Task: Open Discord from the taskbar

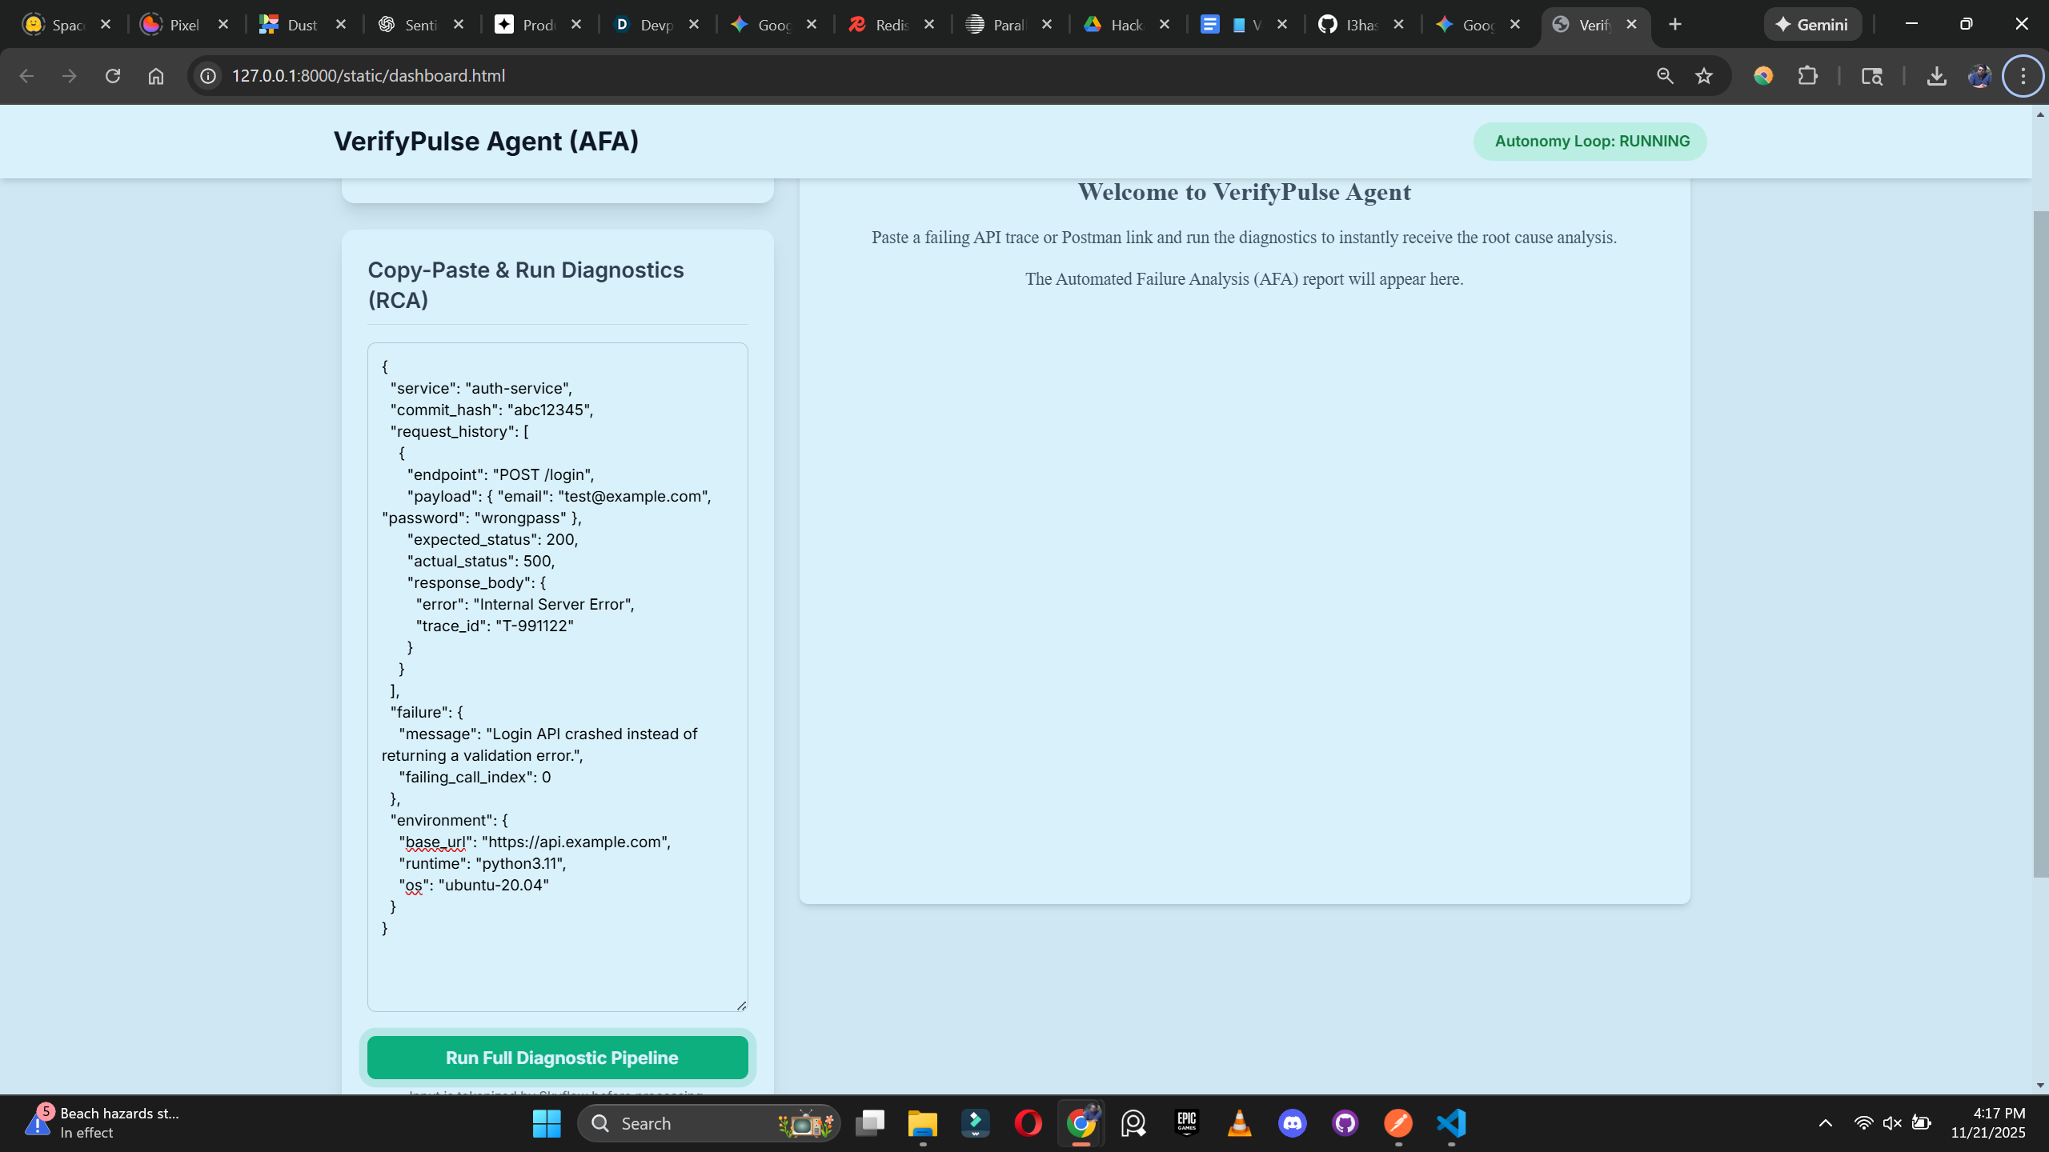Action: 1293,1123
